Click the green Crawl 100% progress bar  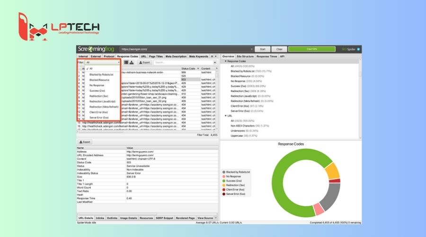click(x=311, y=49)
